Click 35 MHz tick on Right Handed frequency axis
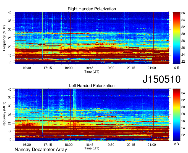188x153 pixels. (x=10, y=21)
